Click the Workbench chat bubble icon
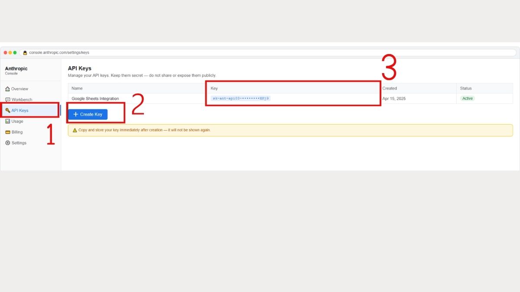520x292 pixels. tap(7, 99)
